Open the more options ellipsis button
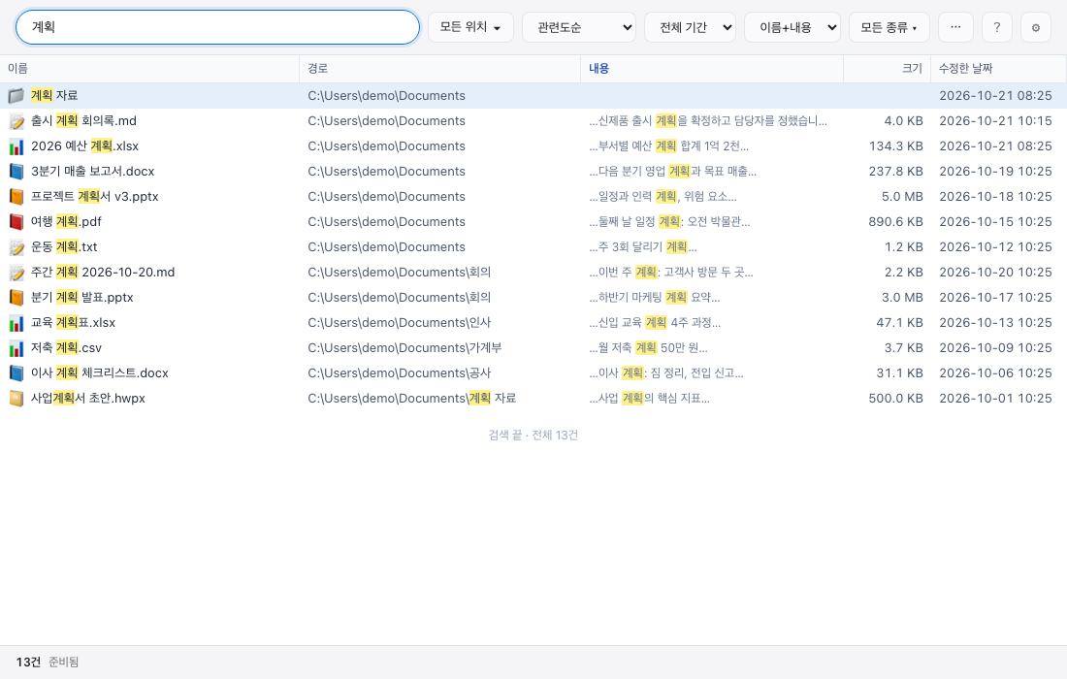Image resolution: width=1067 pixels, height=679 pixels. pos(955,27)
